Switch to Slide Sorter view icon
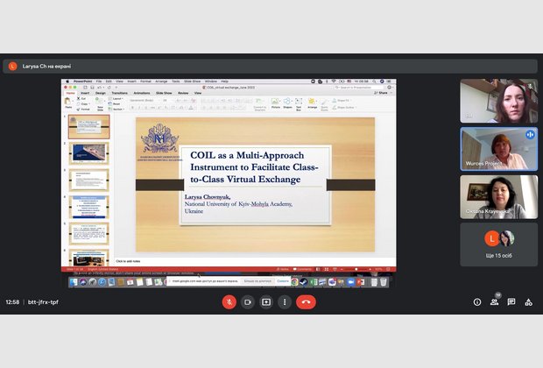The width and height of the screenshot is (543, 368). tap(326, 269)
